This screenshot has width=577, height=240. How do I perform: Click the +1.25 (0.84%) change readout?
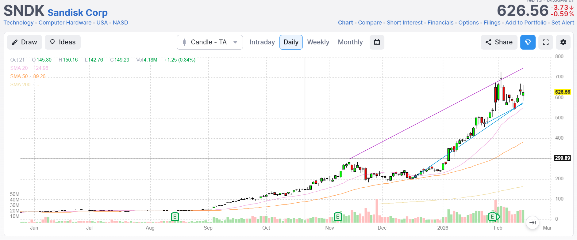(180, 60)
